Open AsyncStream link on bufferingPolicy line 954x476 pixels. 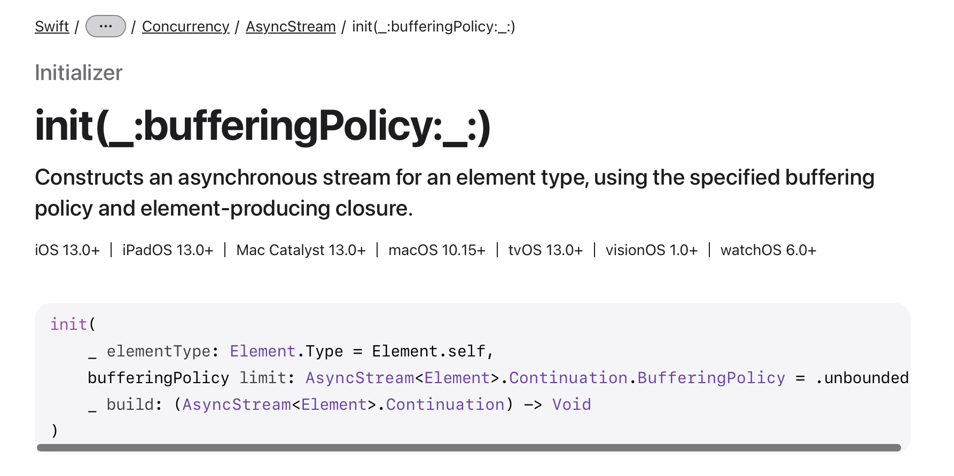(x=359, y=378)
